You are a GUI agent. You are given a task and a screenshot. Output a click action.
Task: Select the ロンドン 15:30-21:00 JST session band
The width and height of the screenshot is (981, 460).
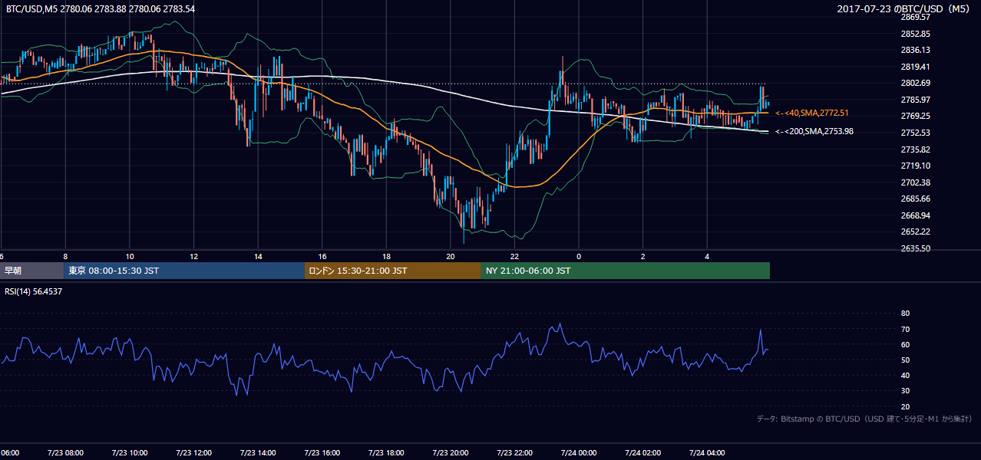[393, 271]
